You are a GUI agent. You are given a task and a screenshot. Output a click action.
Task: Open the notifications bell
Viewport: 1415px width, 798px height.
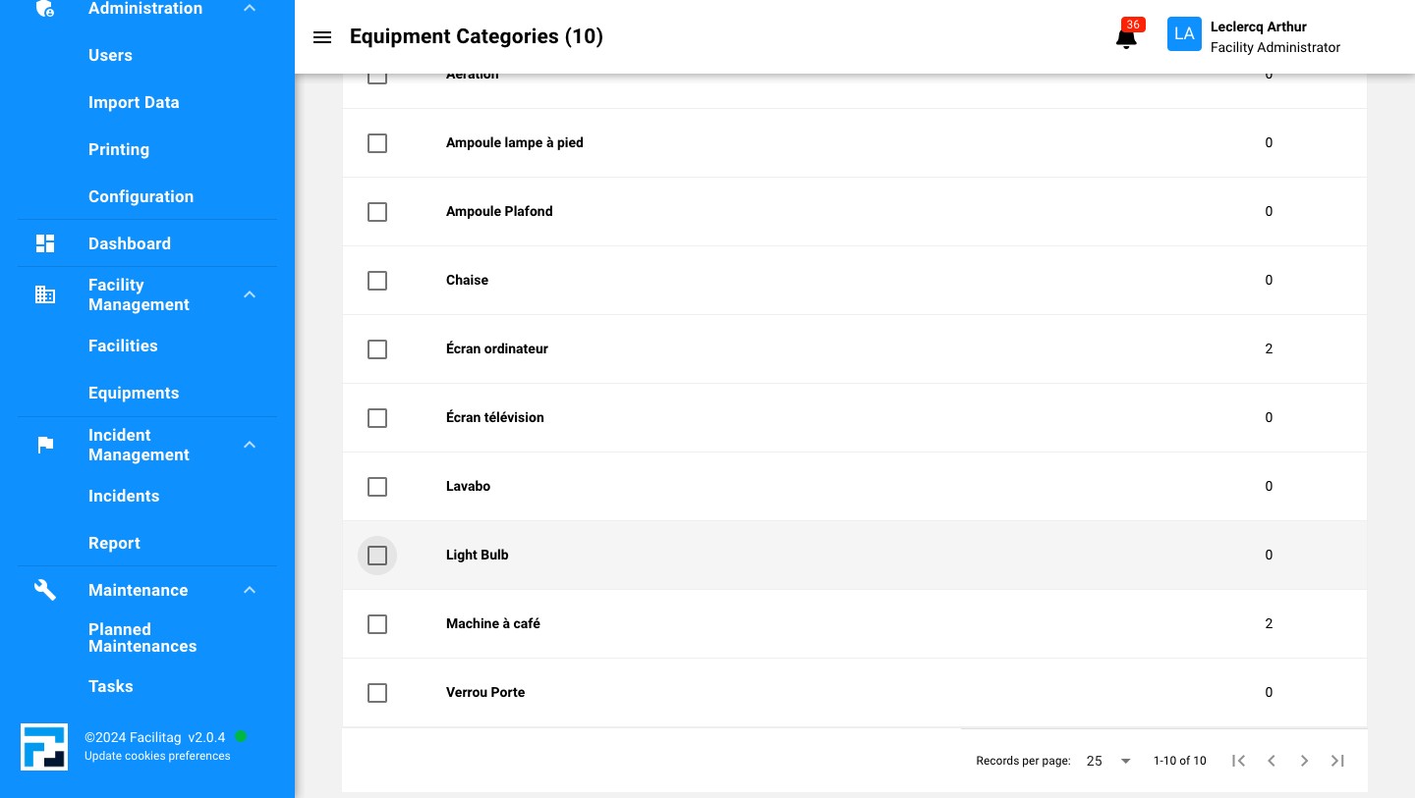(x=1126, y=38)
